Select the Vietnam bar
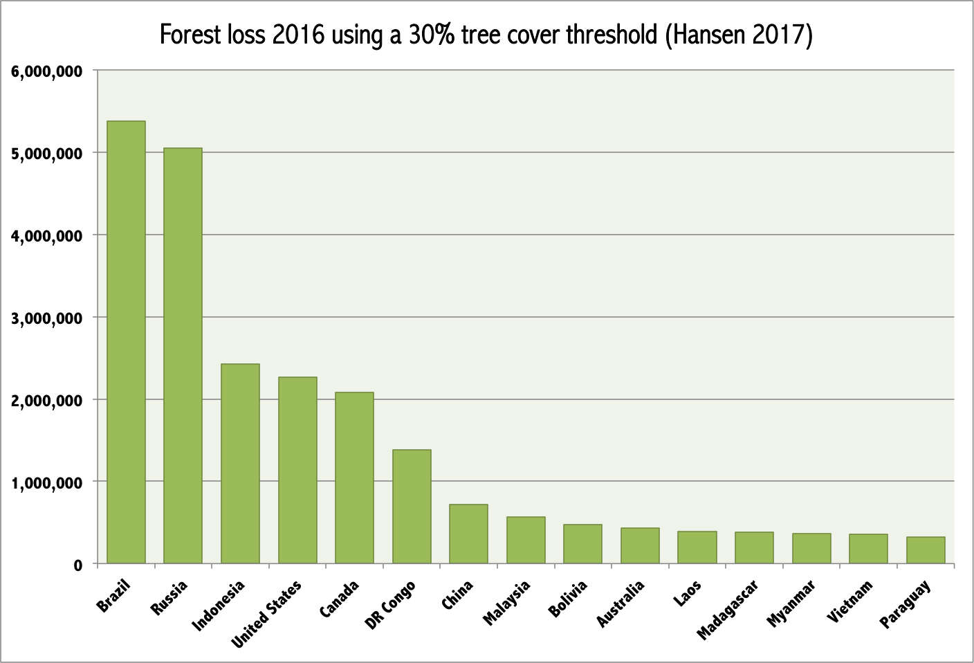974x663 pixels. click(869, 549)
